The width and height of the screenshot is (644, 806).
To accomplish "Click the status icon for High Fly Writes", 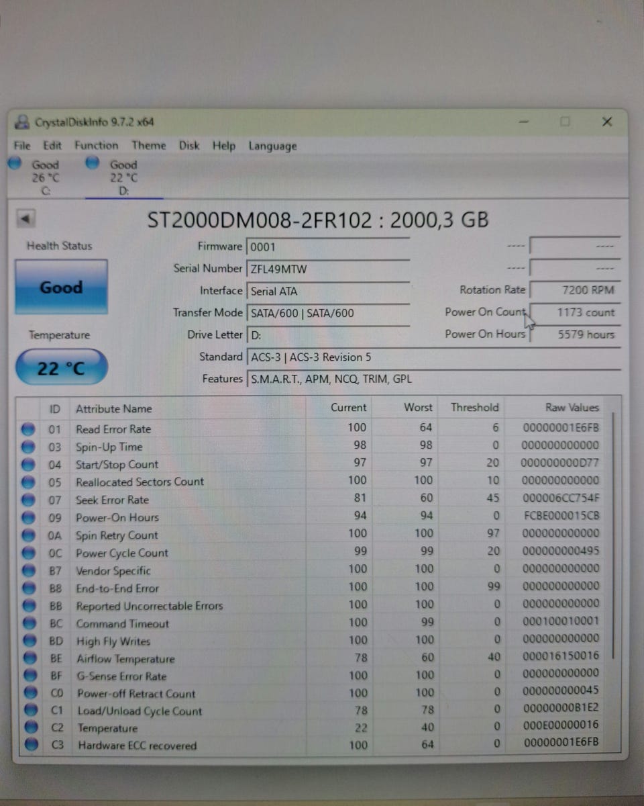I will tap(30, 641).
